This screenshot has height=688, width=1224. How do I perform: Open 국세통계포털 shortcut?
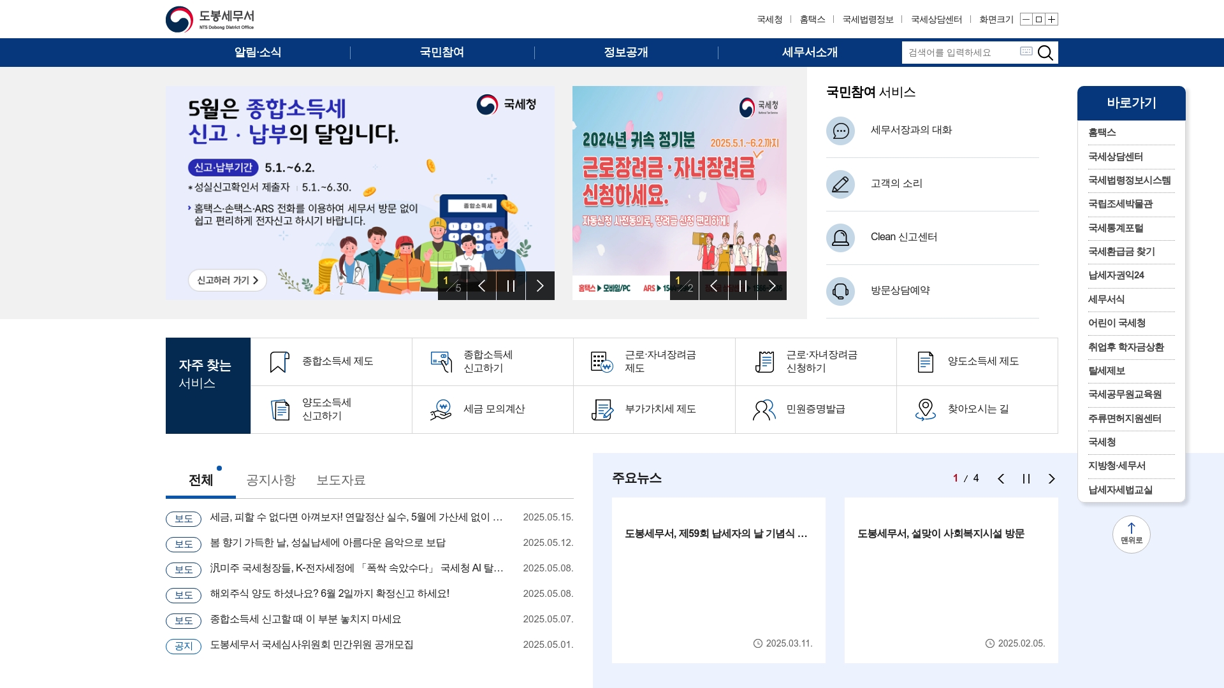click(x=1115, y=228)
